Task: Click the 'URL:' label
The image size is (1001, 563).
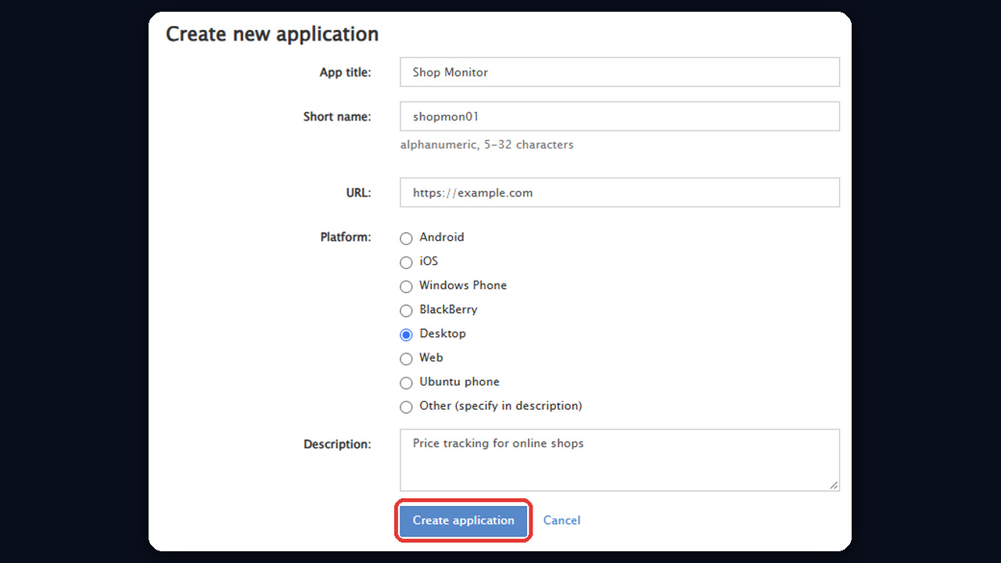Action: click(x=357, y=193)
